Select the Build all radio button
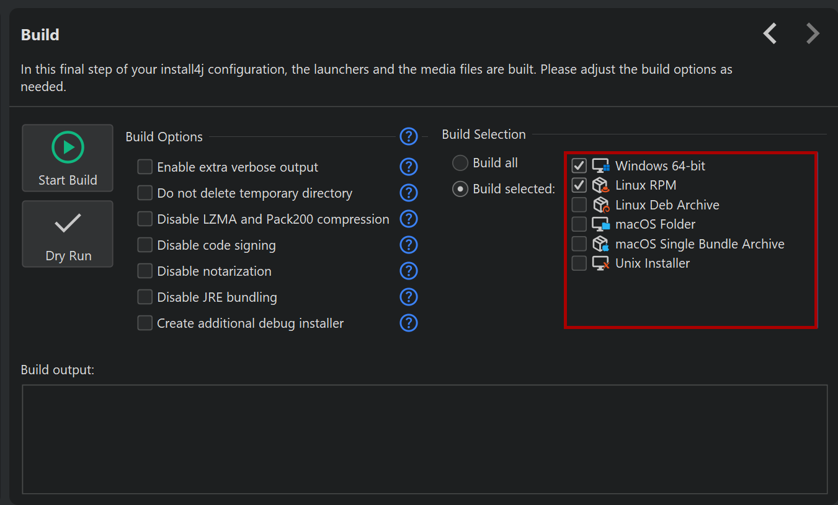 point(460,163)
